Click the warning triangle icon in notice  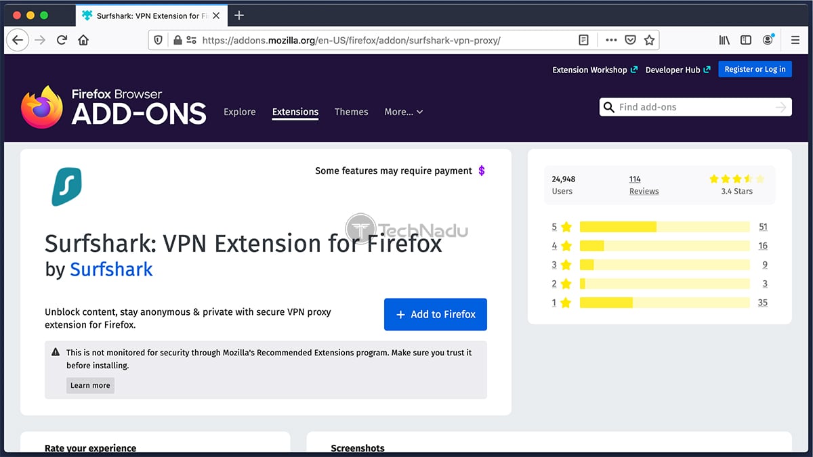56,352
